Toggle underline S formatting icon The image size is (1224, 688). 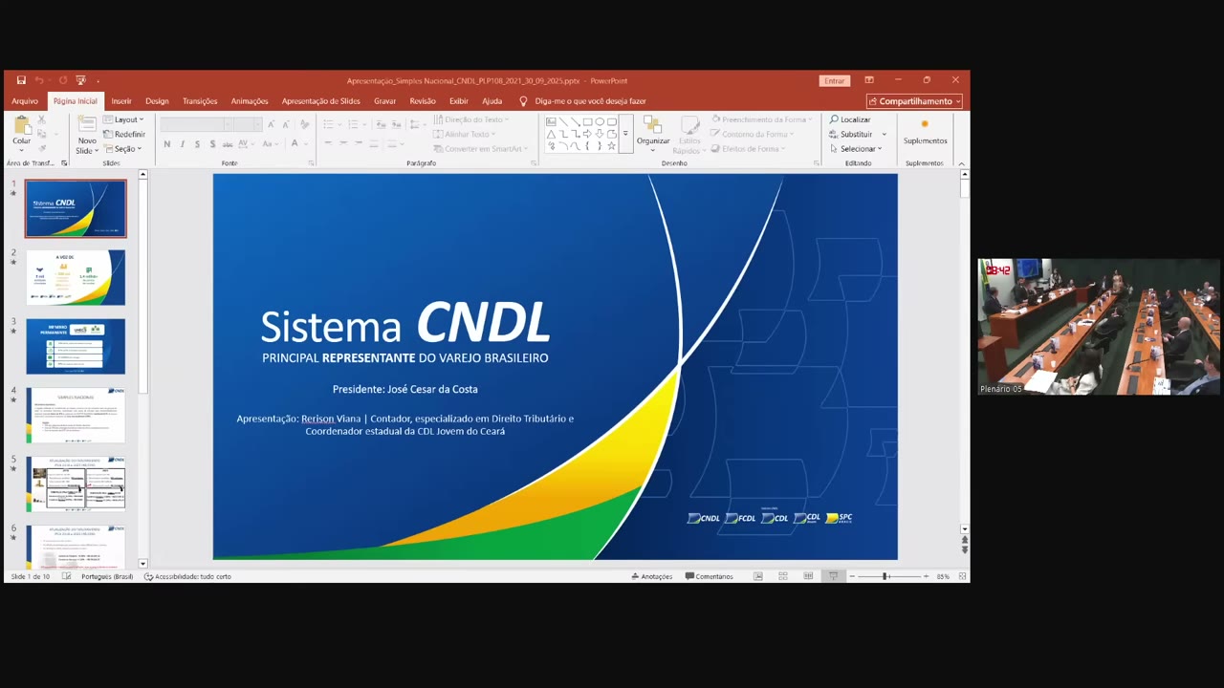198,144
